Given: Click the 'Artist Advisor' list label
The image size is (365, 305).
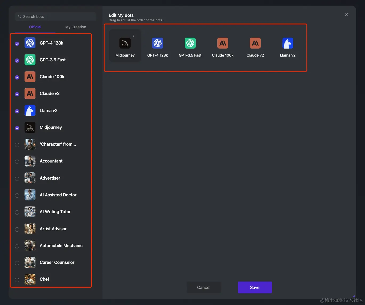Looking at the screenshot, I should (53, 229).
